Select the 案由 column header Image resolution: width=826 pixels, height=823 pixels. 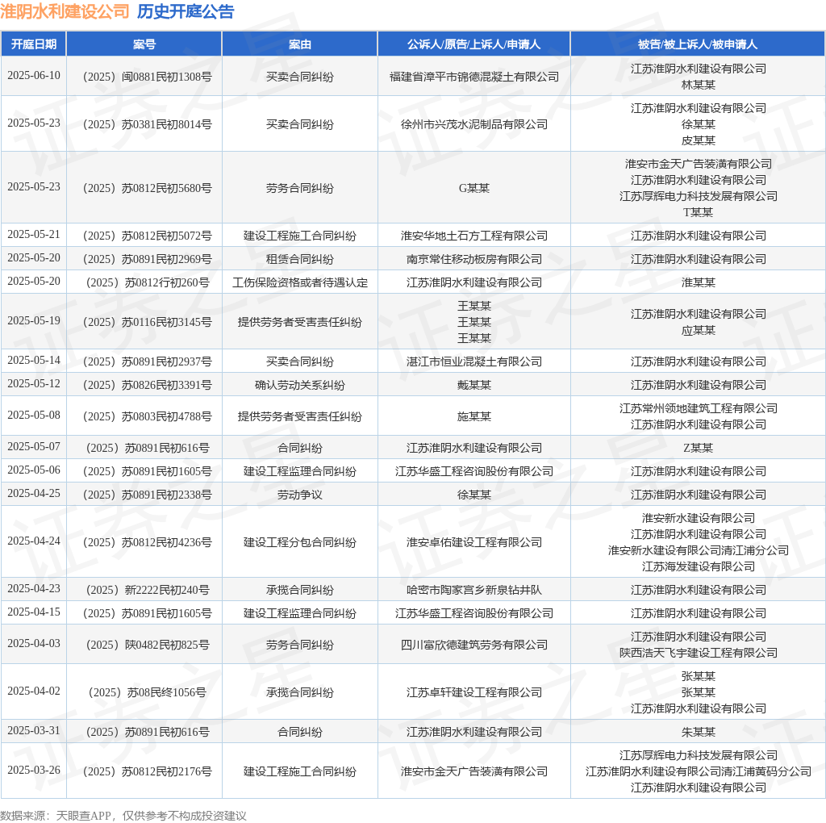click(300, 44)
